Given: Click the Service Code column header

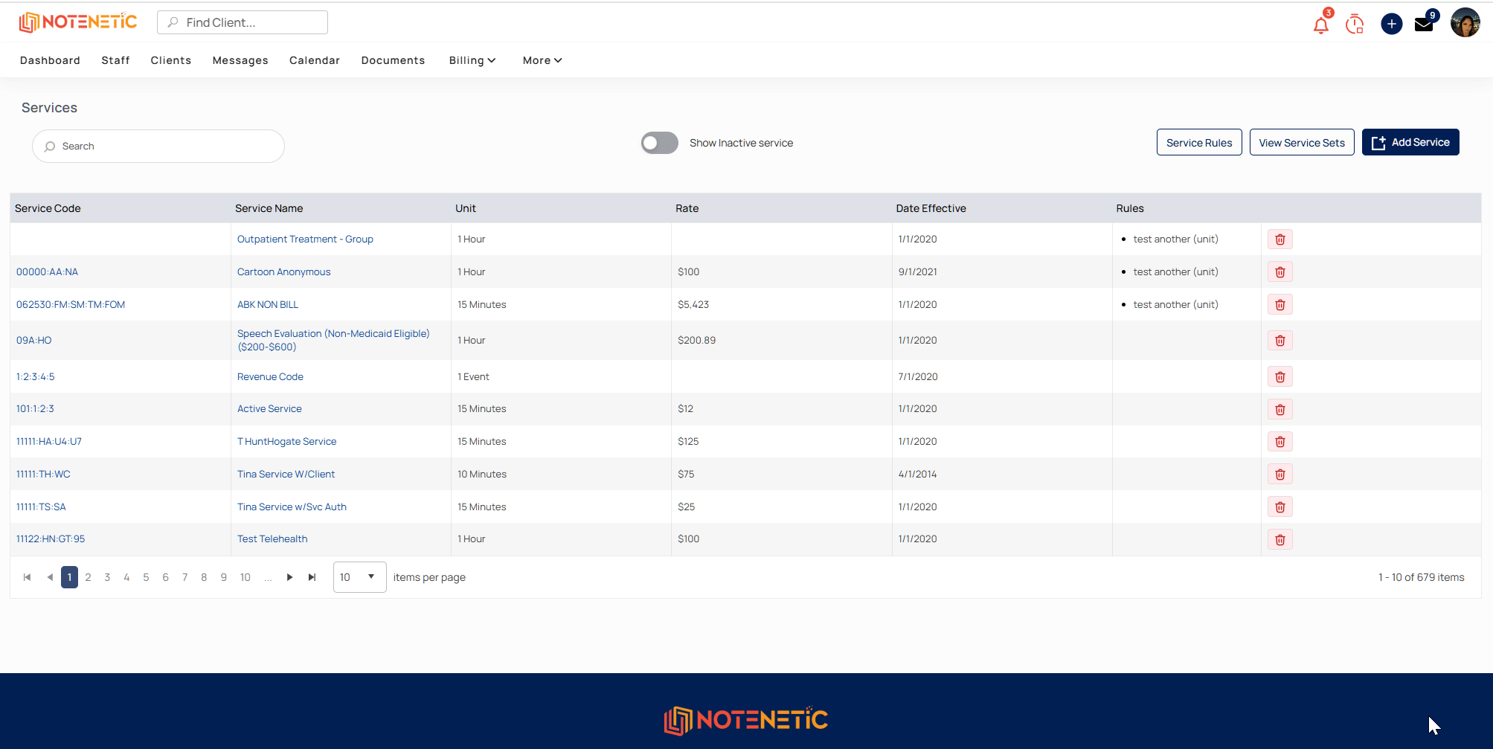Looking at the screenshot, I should 48,209.
